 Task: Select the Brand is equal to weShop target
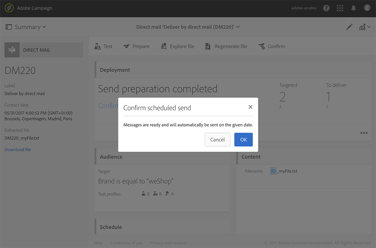(x=136, y=181)
